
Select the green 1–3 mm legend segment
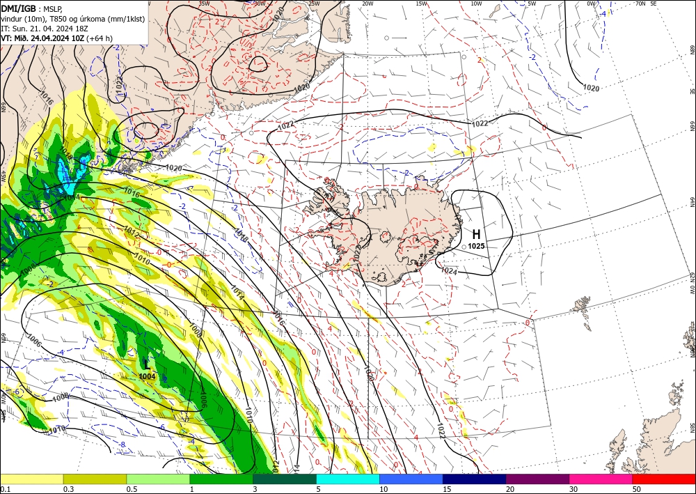pos(221,479)
